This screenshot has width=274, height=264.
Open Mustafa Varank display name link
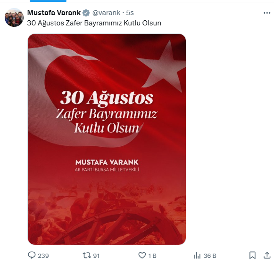point(54,13)
